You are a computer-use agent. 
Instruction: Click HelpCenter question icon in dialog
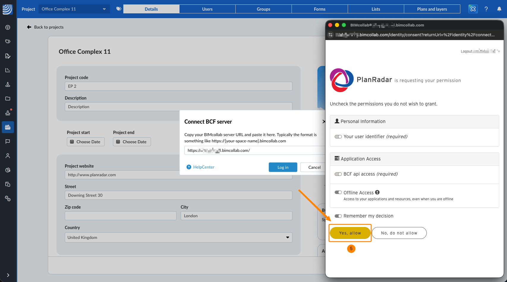[189, 167]
